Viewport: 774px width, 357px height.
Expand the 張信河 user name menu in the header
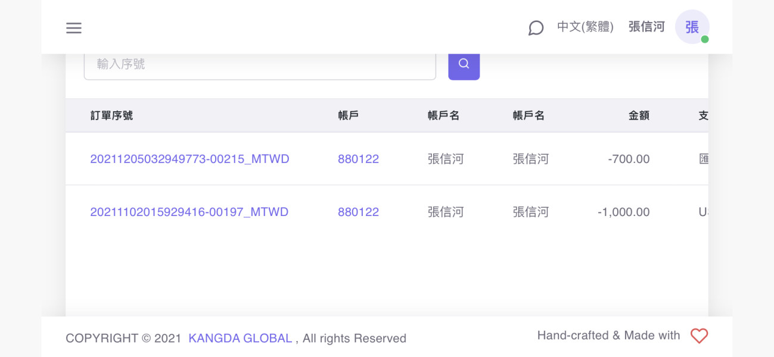point(646,27)
